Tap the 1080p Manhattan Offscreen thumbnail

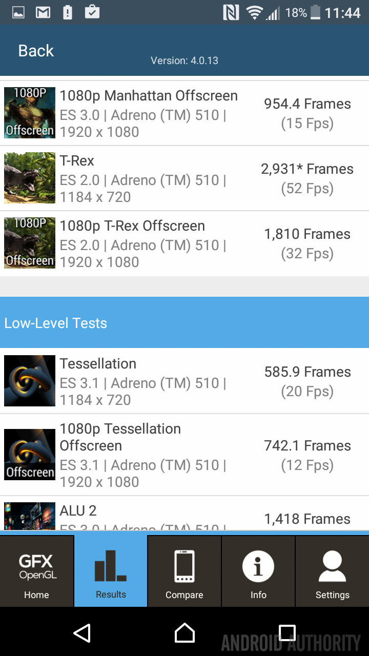pos(30,113)
